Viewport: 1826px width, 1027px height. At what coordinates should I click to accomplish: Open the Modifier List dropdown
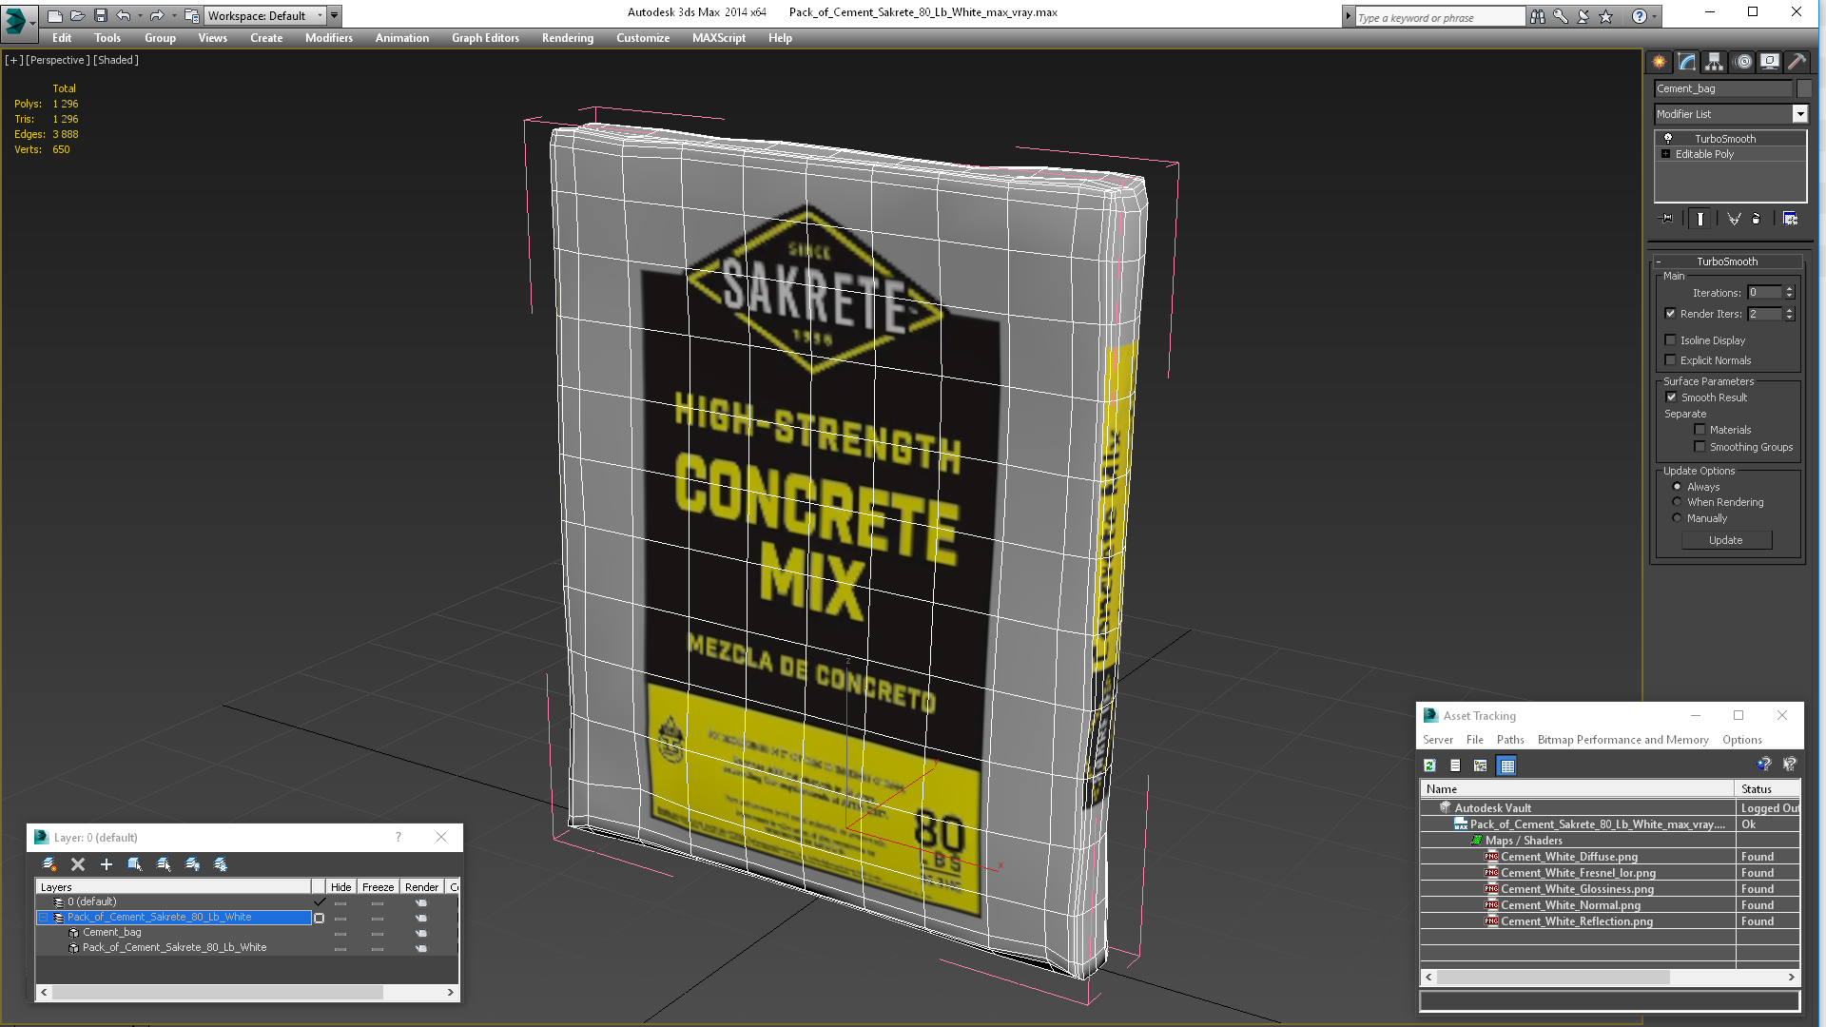tap(1799, 114)
